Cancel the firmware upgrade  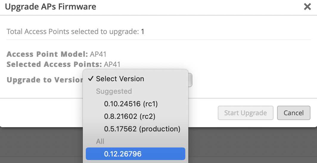tap(293, 113)
